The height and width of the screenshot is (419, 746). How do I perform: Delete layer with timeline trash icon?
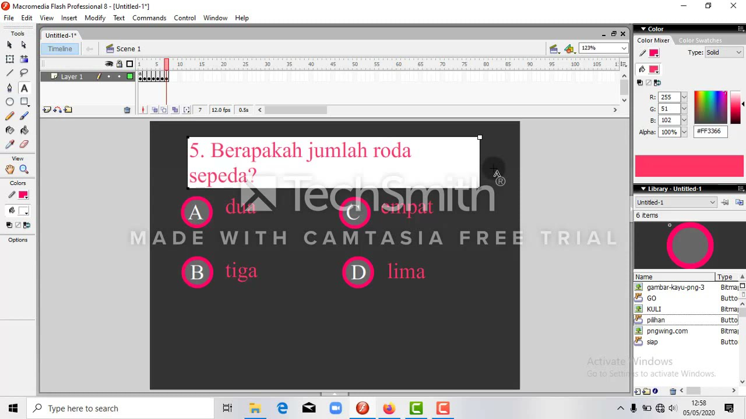[127, 110]
